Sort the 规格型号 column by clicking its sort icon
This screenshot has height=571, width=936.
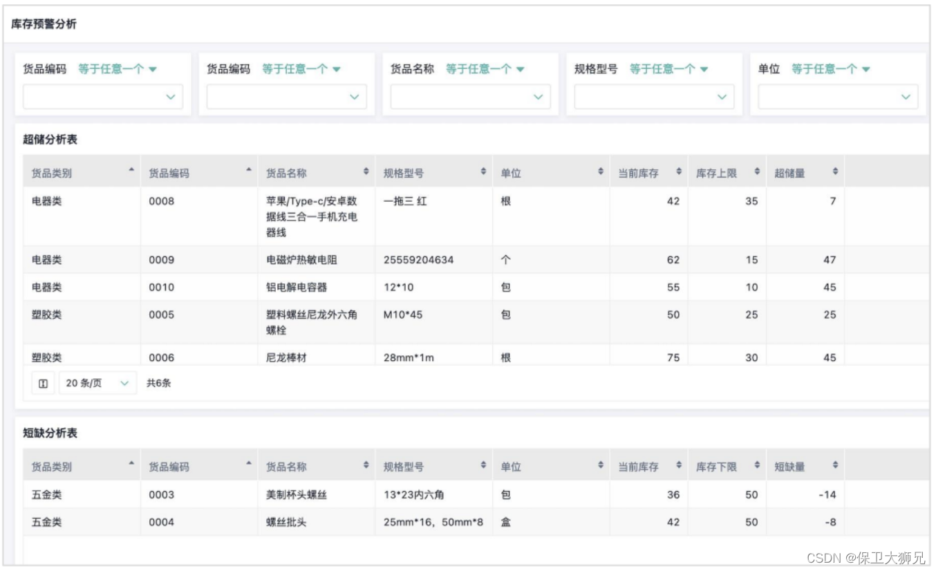[483, 172]
